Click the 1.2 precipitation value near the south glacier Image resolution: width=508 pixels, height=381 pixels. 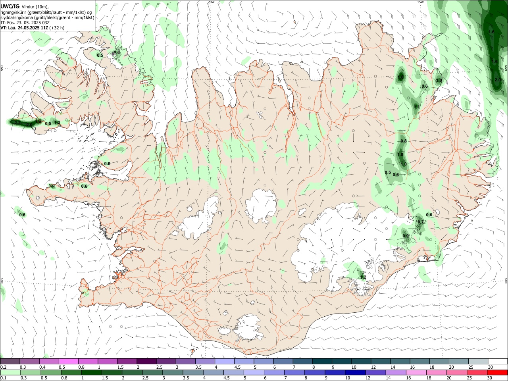(363, 277)
